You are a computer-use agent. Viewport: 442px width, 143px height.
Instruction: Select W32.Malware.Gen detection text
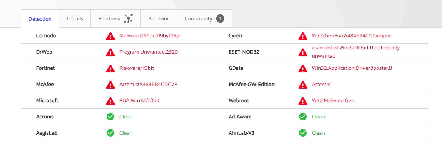333,100
